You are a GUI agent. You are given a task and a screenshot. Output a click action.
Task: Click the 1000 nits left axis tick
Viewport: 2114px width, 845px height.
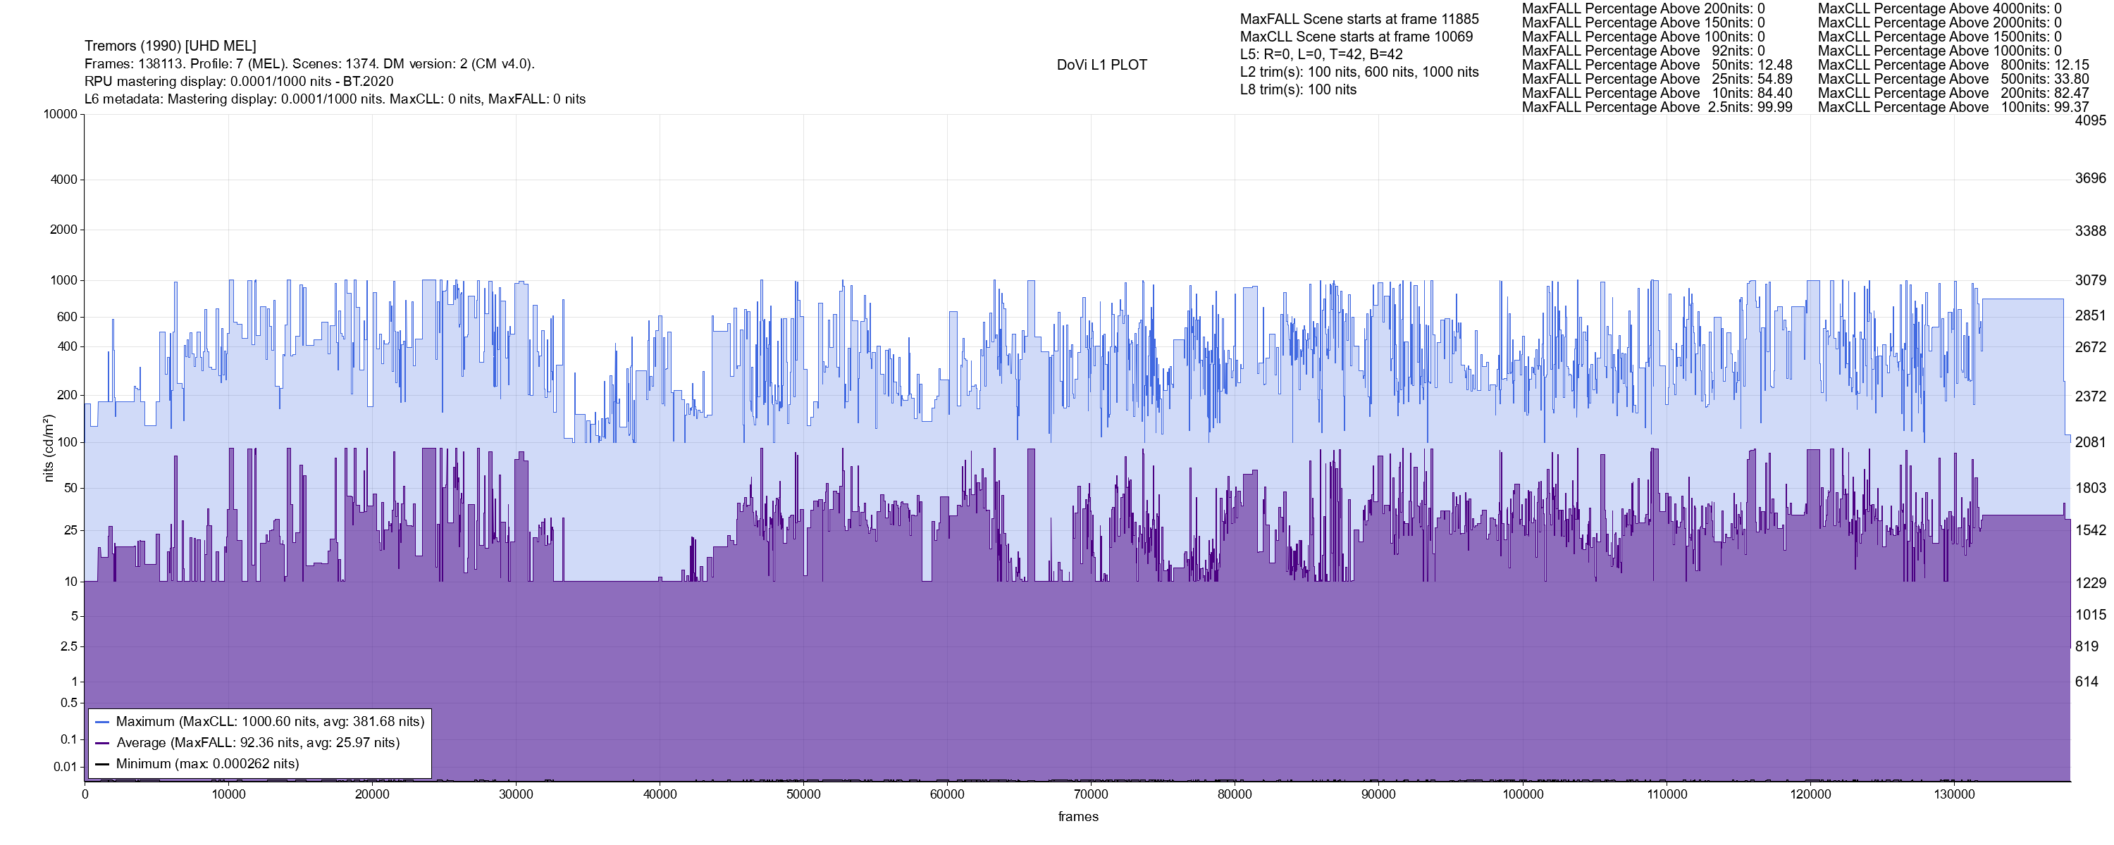64,280
